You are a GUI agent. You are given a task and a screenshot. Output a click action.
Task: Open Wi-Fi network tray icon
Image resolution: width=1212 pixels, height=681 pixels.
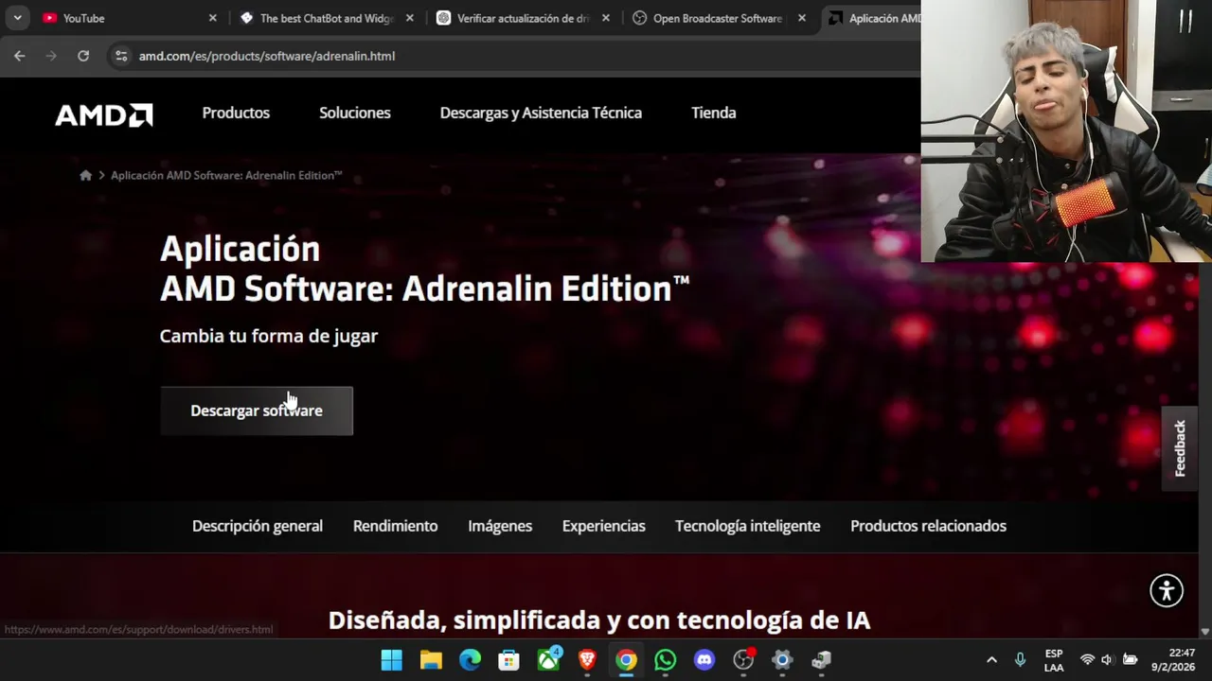click(x=1087, y=659)
